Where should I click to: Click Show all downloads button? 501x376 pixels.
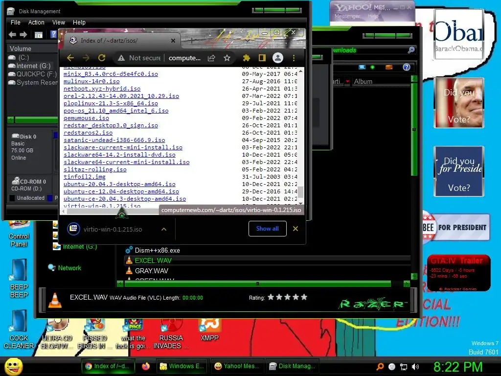click(x=268, y=229)
